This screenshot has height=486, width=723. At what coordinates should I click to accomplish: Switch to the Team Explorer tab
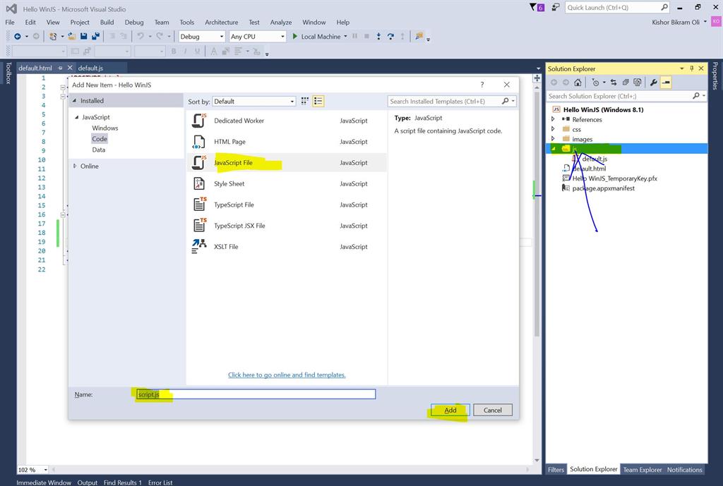[643, 469]
